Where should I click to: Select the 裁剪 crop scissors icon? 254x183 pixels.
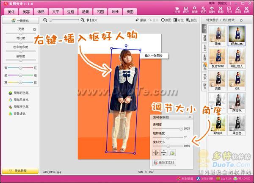pos(221,10)
